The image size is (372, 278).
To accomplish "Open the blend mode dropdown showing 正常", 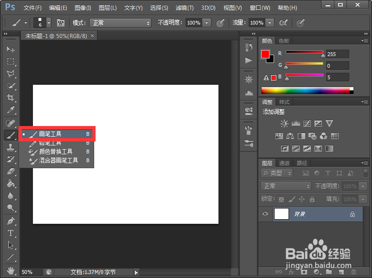I will click(x=285, y=186).
